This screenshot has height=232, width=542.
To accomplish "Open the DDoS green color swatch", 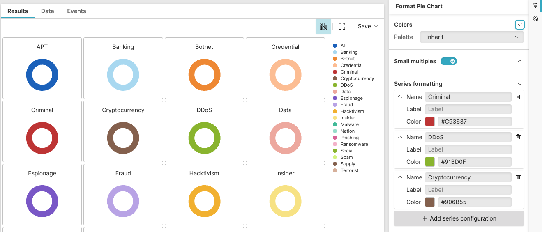I will (429, 162).
